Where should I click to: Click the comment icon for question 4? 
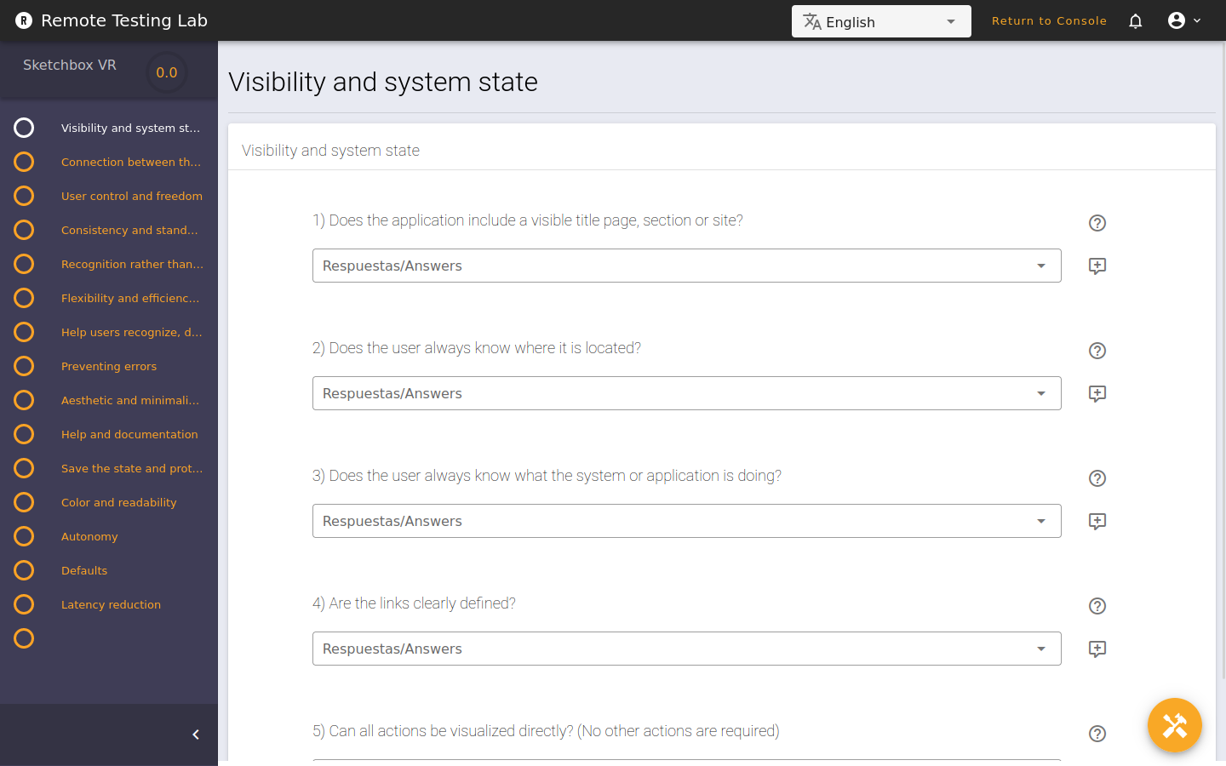1097,649
